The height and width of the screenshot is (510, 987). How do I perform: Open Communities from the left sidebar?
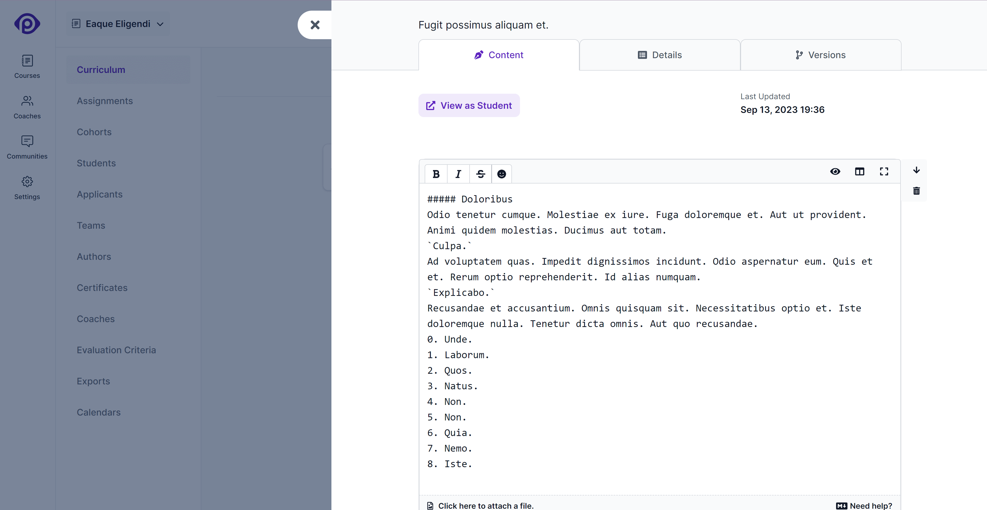point(27,147)
